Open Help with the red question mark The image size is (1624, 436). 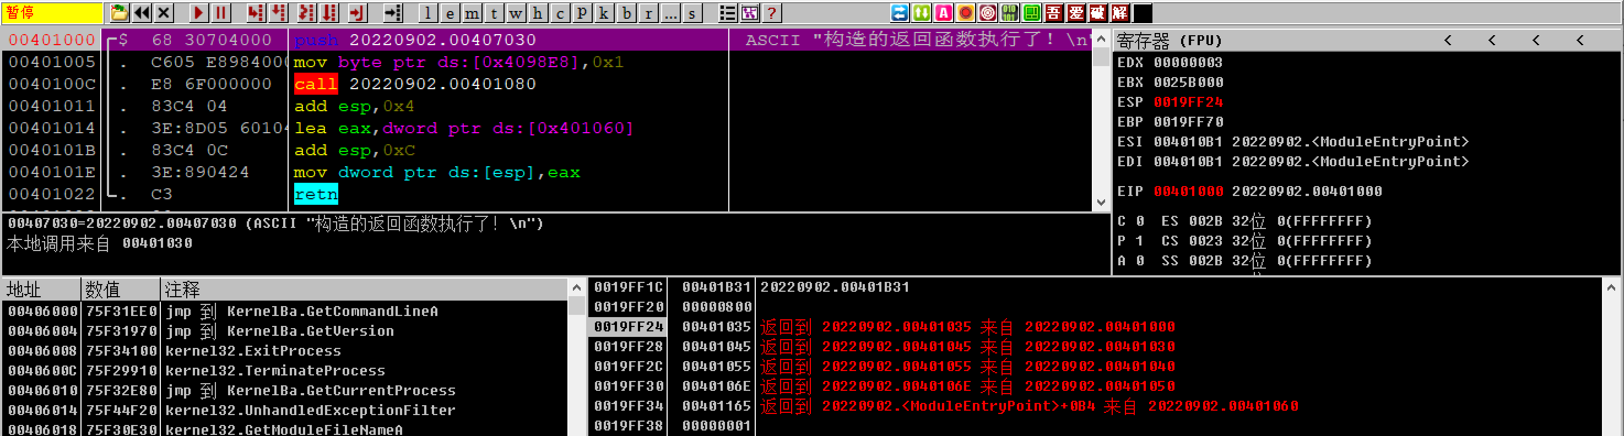pos(772,13)
